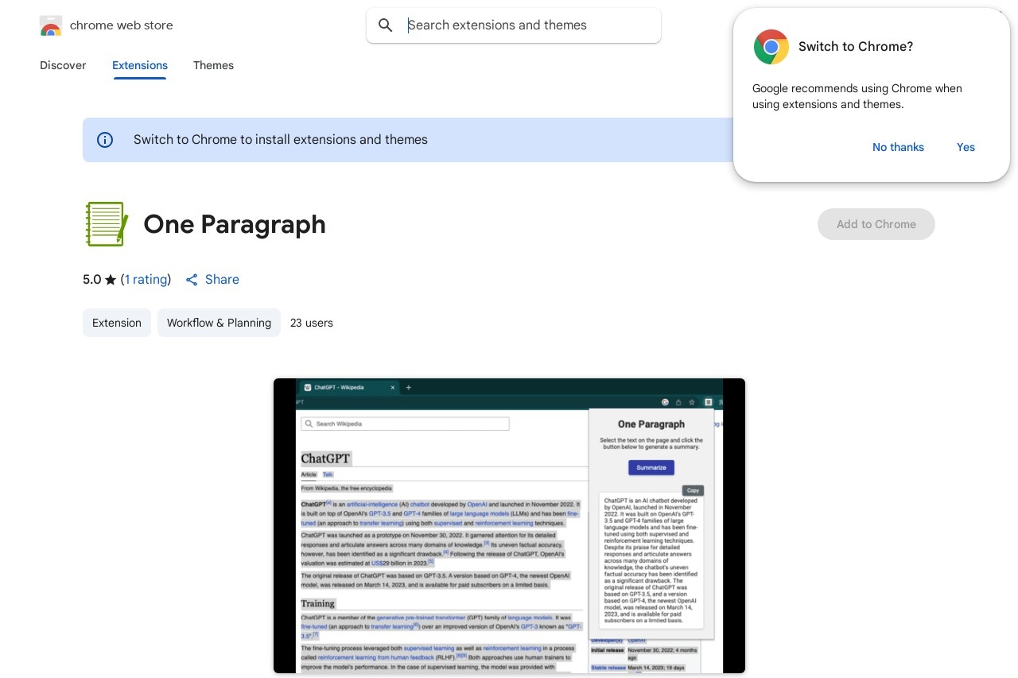The image size is (1018, 678).
Task: Open the Extensions tab
Action: pyautogui.click(x=140, y=65)
